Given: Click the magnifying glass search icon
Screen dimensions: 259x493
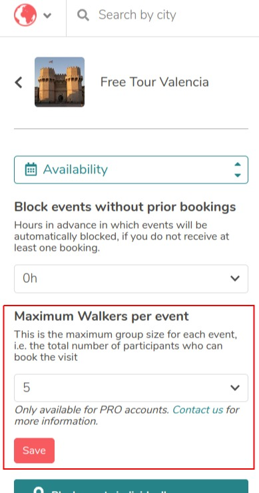Looking at the screenshot, I should (83, 15).
